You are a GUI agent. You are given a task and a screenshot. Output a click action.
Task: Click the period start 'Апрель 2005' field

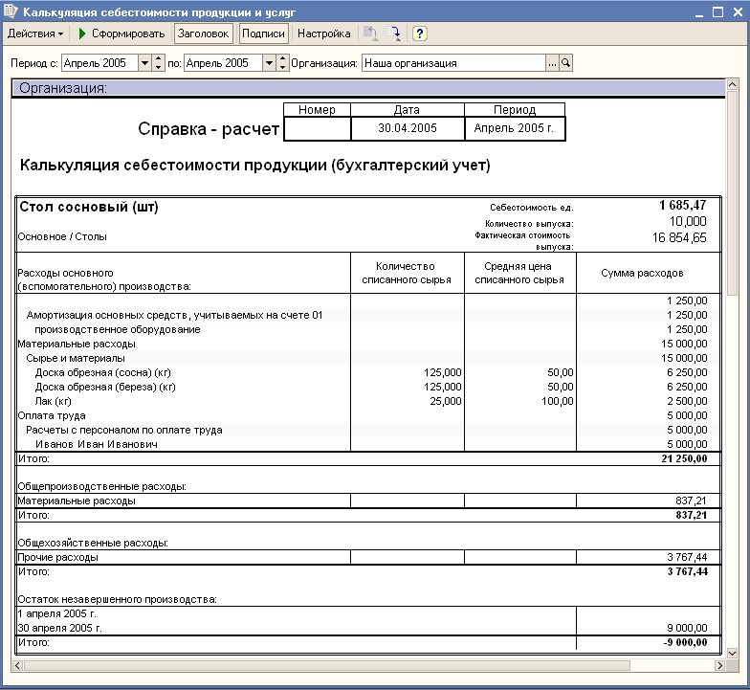99,63
